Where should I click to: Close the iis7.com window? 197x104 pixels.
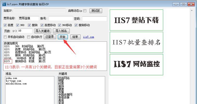pyautogui.click(x=191, y=4)
